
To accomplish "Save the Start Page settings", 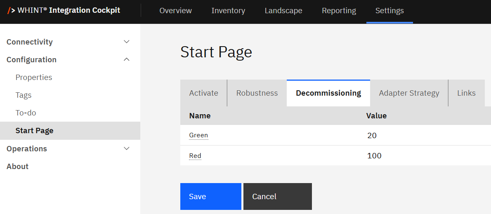I will (x=210, y=196).
